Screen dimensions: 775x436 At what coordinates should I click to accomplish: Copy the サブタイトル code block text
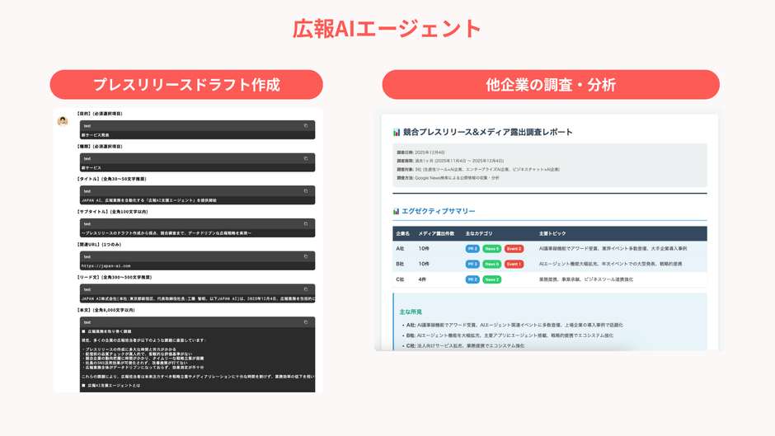[305, 223]
